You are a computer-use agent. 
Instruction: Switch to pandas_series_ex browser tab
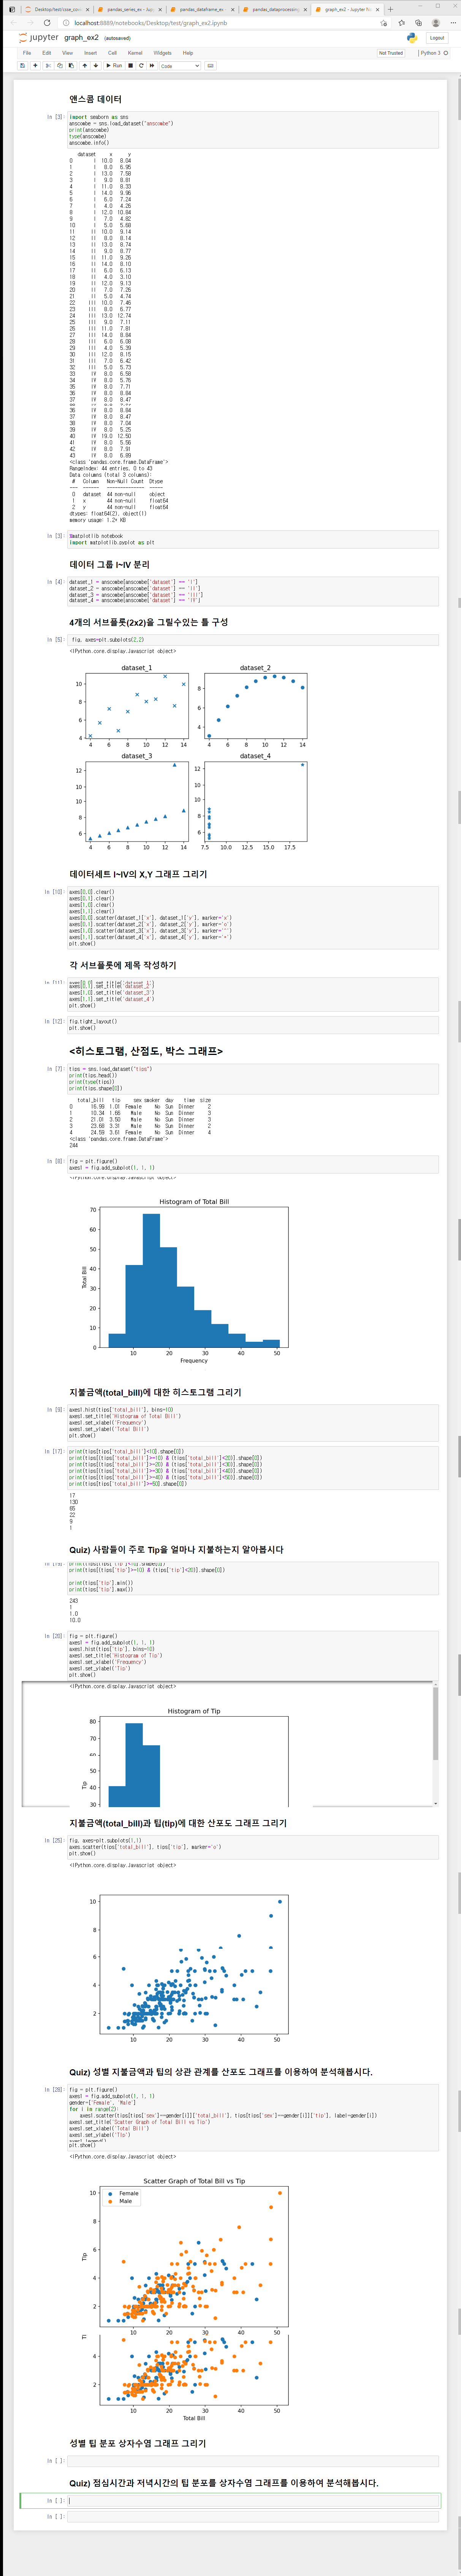130,9
